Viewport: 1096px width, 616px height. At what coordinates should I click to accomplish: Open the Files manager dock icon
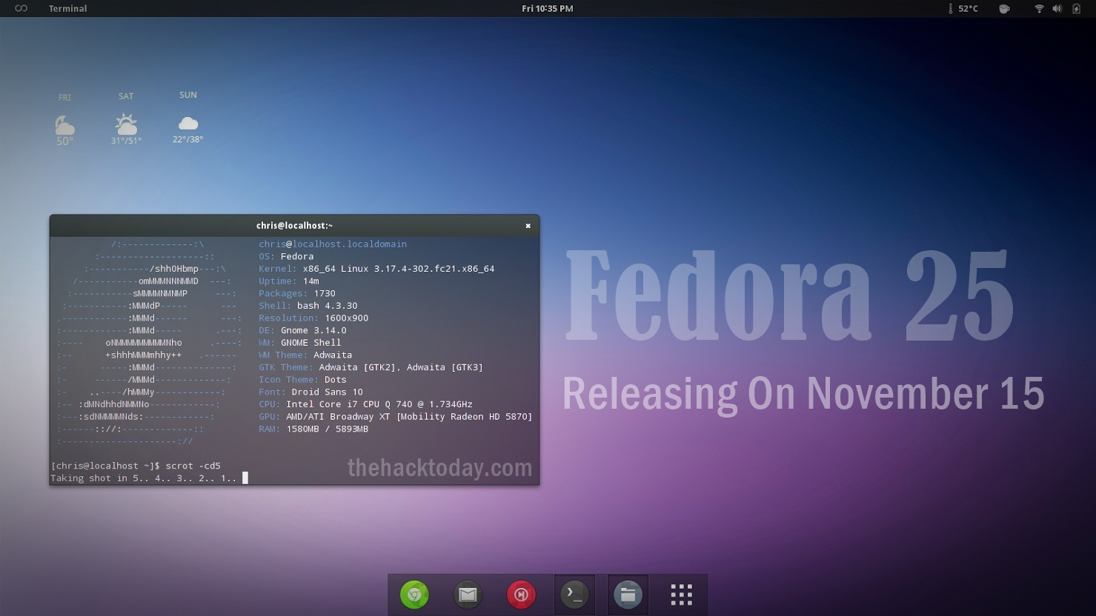tap(628, 595)
